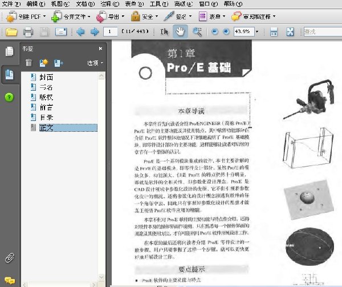342x287 pixels.
Task: Expand the 签名 (Sign) dropdown
Action: (x=190, y=16)
